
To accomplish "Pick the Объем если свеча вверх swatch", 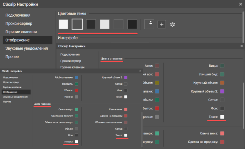I will tap(76, 122).
